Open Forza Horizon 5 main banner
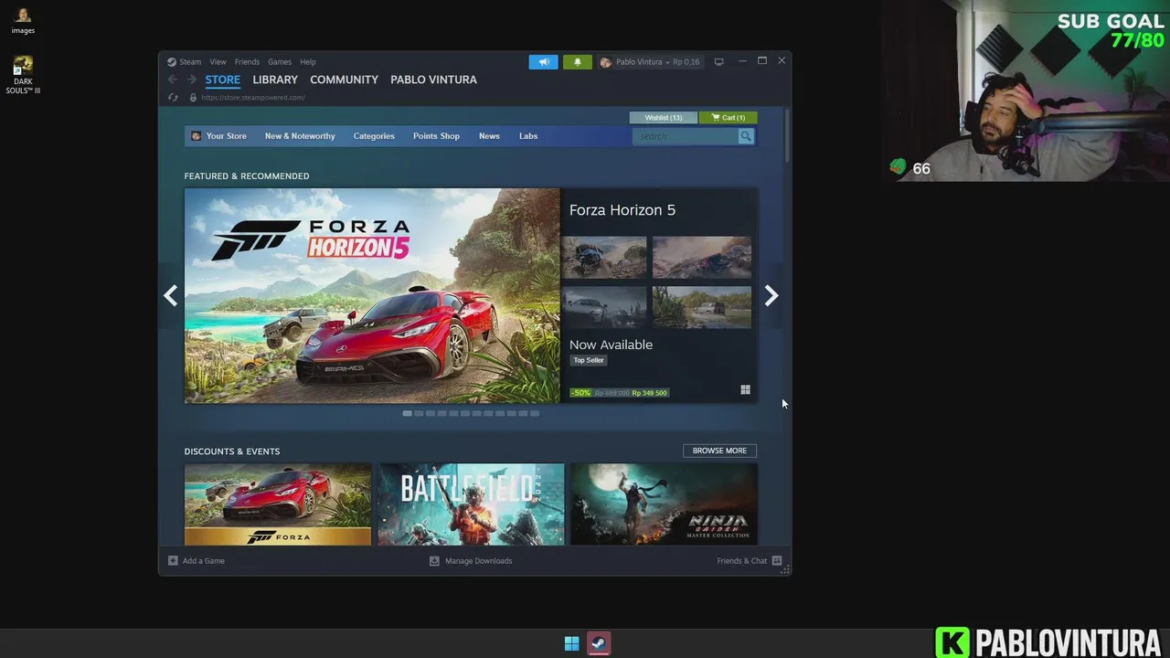Viewport: 1170px width, 658px height. click(x=372, y=295)
